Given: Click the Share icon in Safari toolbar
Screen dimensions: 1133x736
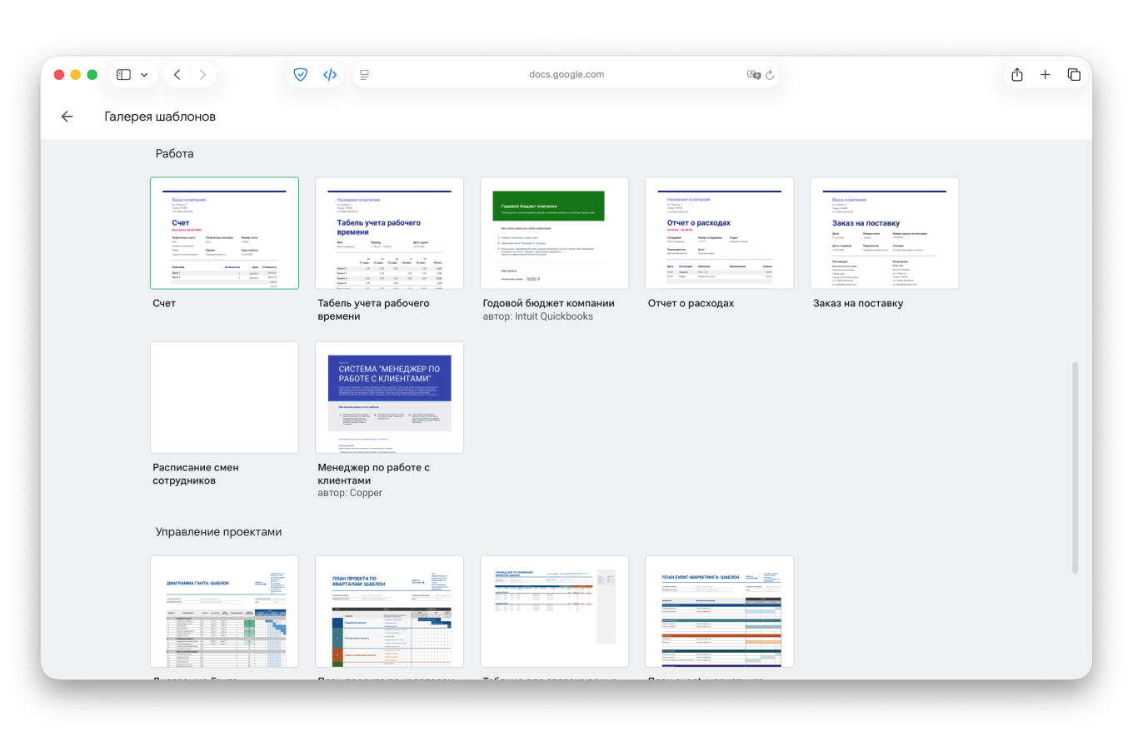Looking at the screenshot, I should (1017, 75).
